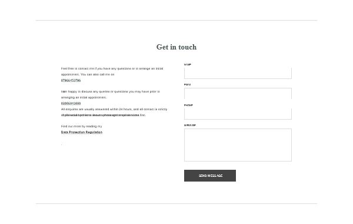This screenshot has height=224, width=353.
Task: Call the mobile number starting with 079
Action: (x=71, y=80)
